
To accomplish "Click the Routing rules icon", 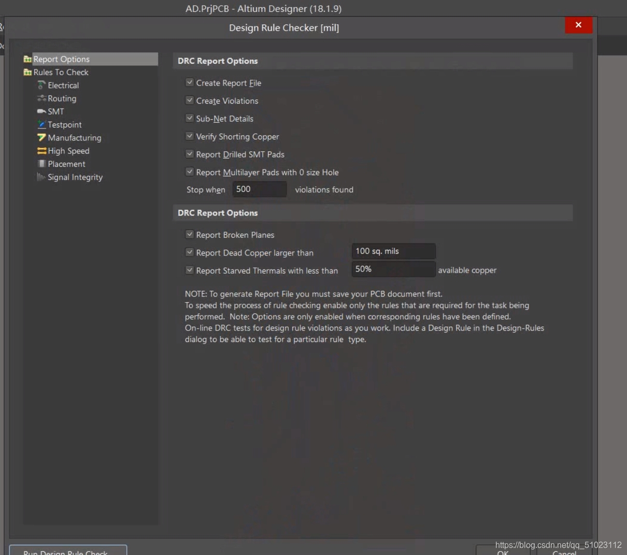I will pyautogui.click(x=41, y=98).
